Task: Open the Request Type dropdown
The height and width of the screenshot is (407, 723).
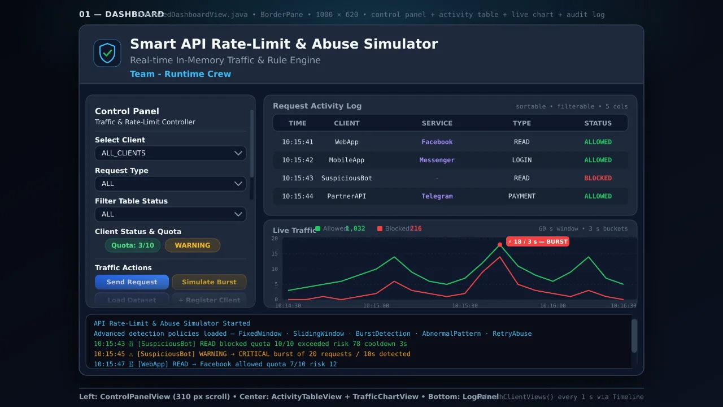Action: 171,184
